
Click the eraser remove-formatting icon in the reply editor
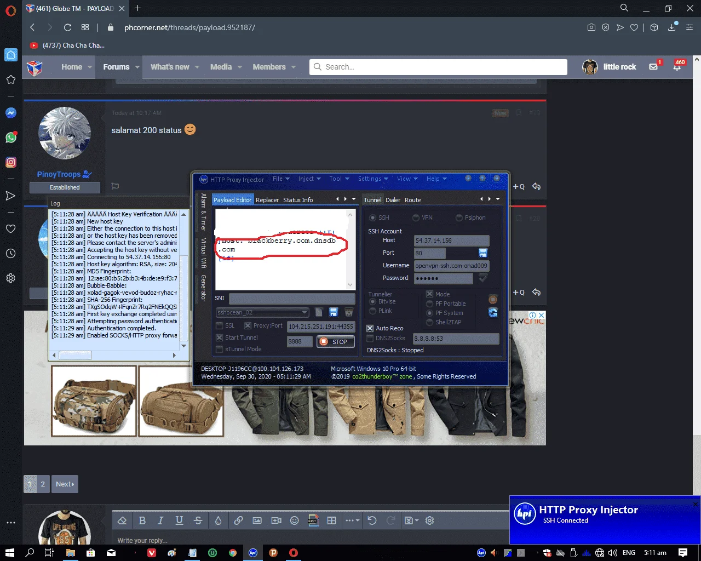(122, 520)
